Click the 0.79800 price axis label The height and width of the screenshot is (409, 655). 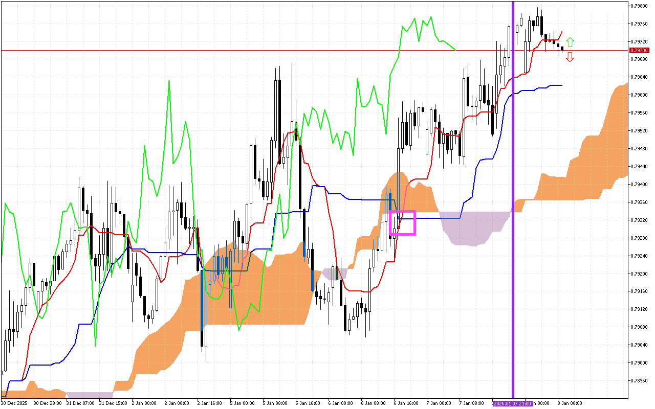click(x=639, y=6)
